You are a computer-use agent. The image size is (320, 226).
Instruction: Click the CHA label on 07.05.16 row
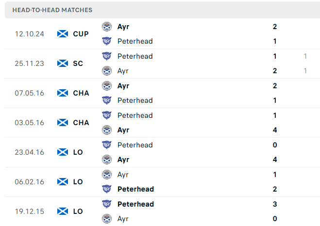[81, 93]
